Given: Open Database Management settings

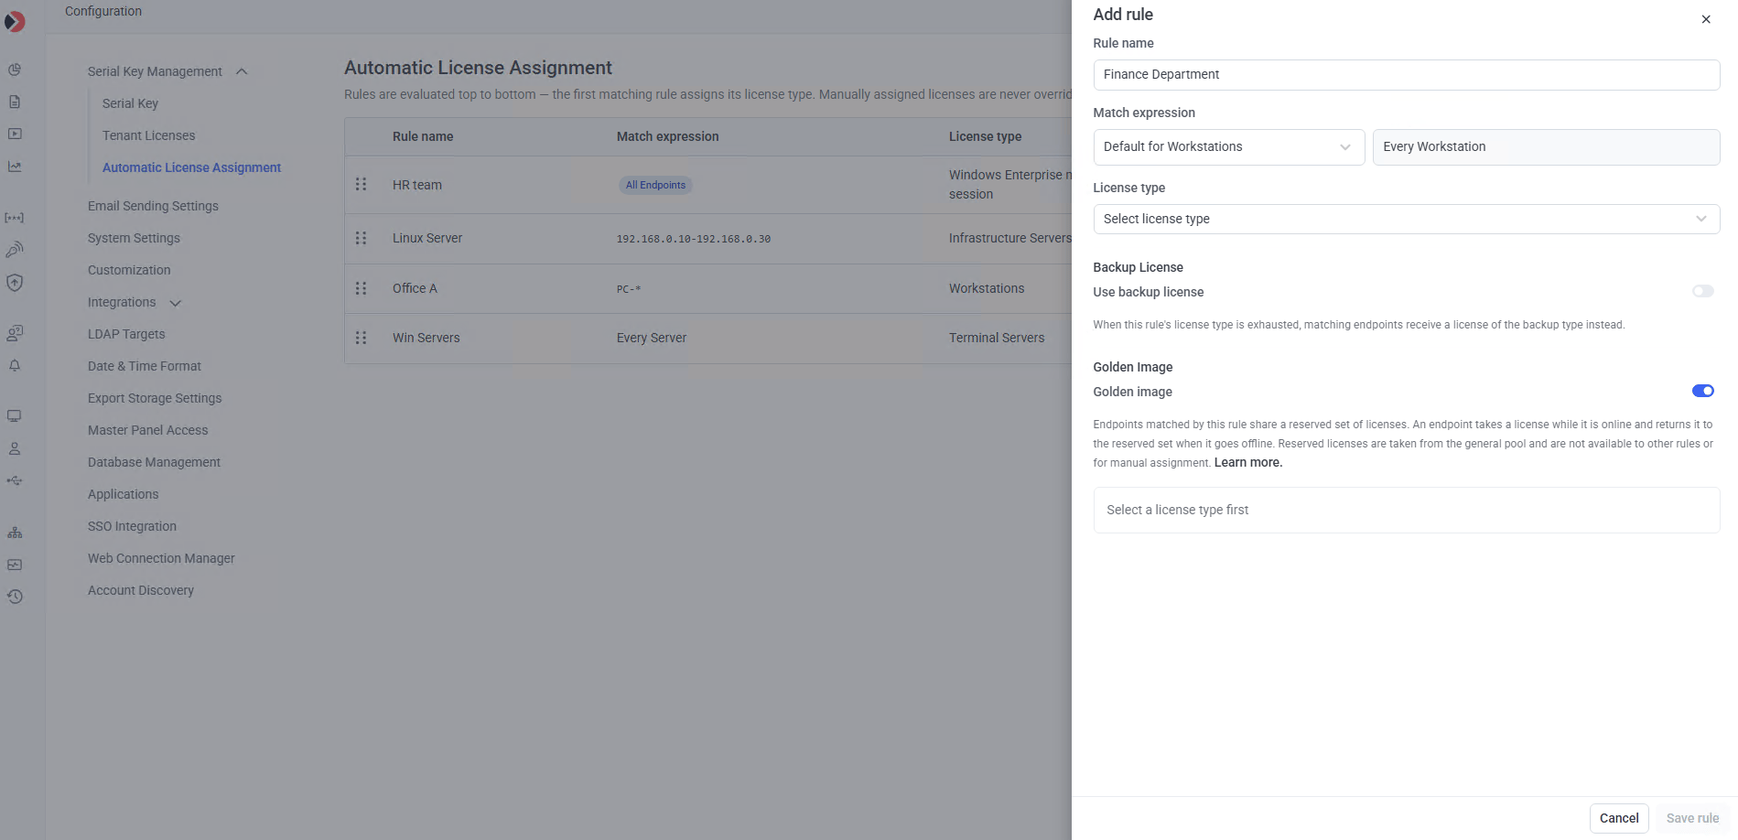Looking at the screenshot, I should click(x=154, y=462).
